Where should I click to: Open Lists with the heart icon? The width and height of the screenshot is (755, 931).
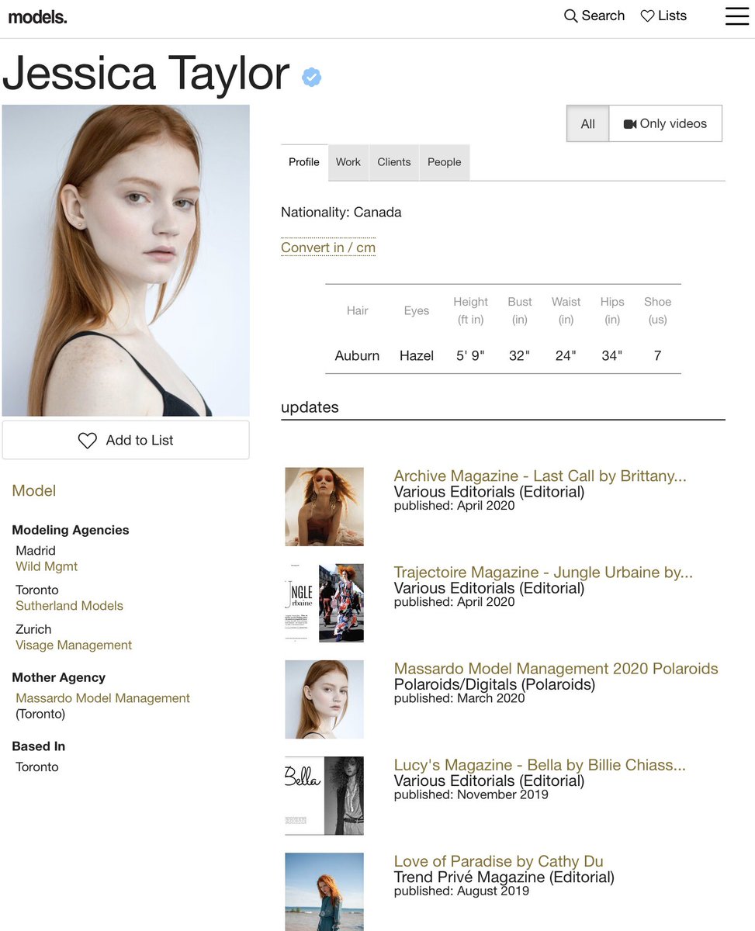click(x=663, y=16)
